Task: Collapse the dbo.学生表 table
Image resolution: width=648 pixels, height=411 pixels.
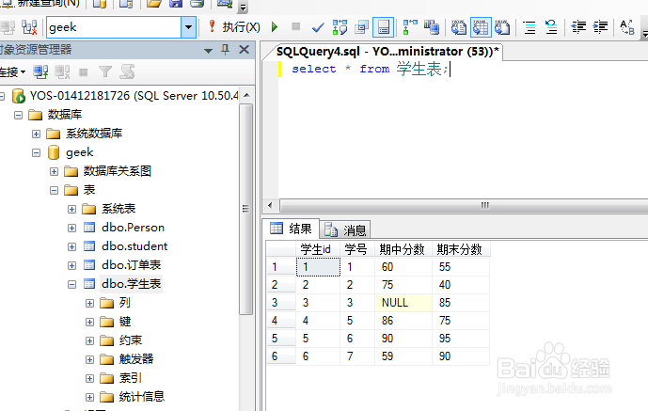Action: 71,284
